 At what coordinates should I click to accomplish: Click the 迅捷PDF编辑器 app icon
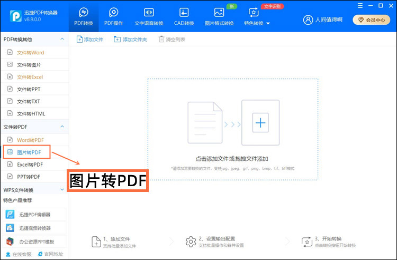10,214
